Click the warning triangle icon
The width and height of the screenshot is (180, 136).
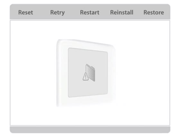(x=85, y=76)
